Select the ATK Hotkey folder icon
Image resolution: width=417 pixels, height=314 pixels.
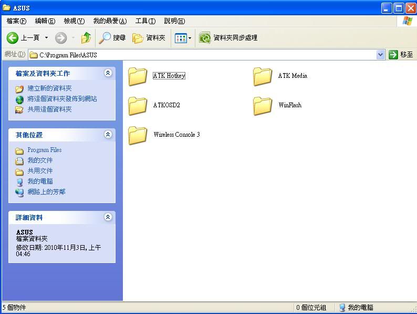tap(138, 76)
